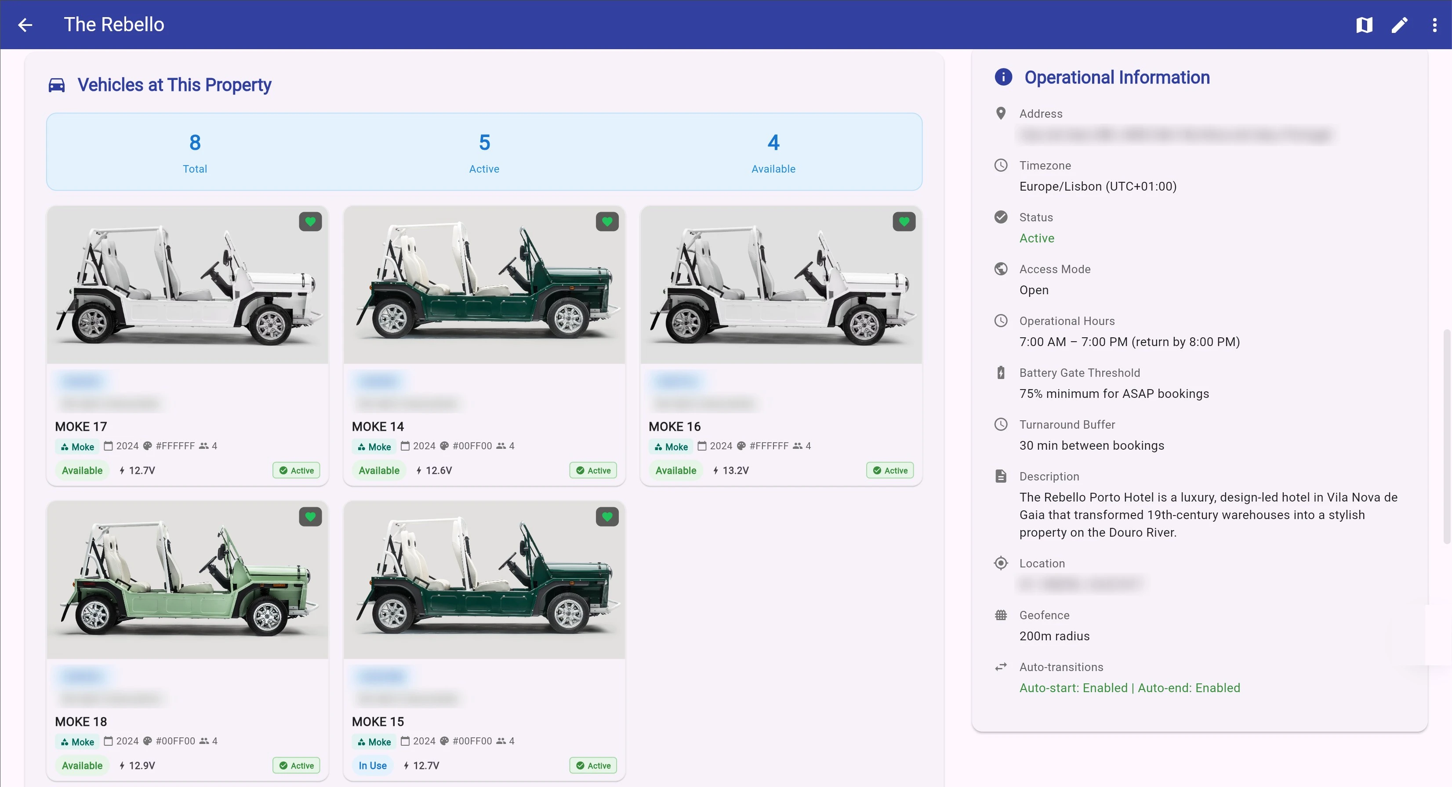Open the map view icon in header
This screenshot has width=1452, height=787.
[x=1364, y=25]
